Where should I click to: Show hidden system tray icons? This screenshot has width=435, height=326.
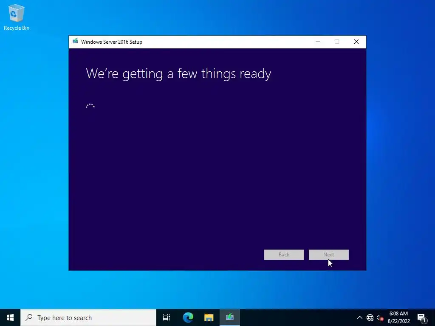coord(359,318)
